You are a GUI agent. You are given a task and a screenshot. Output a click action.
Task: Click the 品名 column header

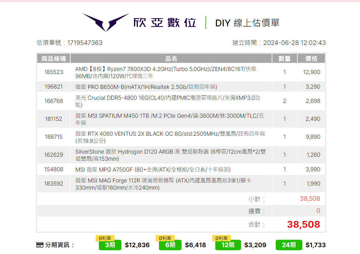pos(171,59)
